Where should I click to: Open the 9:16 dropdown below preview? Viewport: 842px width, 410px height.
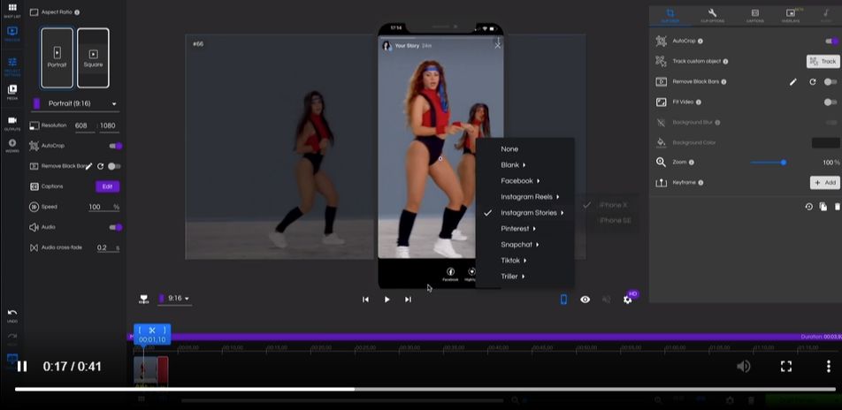[174, 299]
